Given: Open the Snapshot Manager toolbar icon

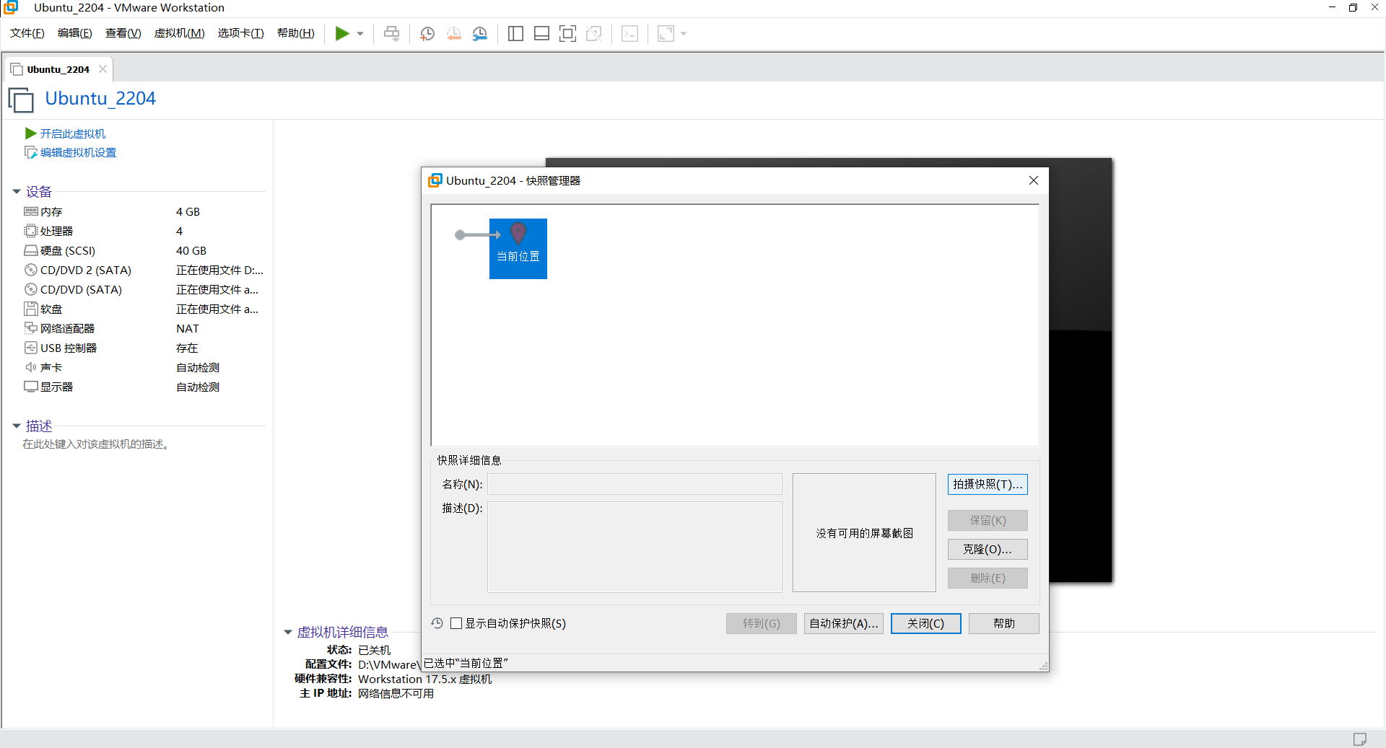Looking at the screenshot, I should (x=480, y=33).
